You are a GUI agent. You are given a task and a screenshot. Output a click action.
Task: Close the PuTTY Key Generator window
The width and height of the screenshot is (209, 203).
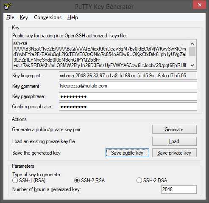199,5
